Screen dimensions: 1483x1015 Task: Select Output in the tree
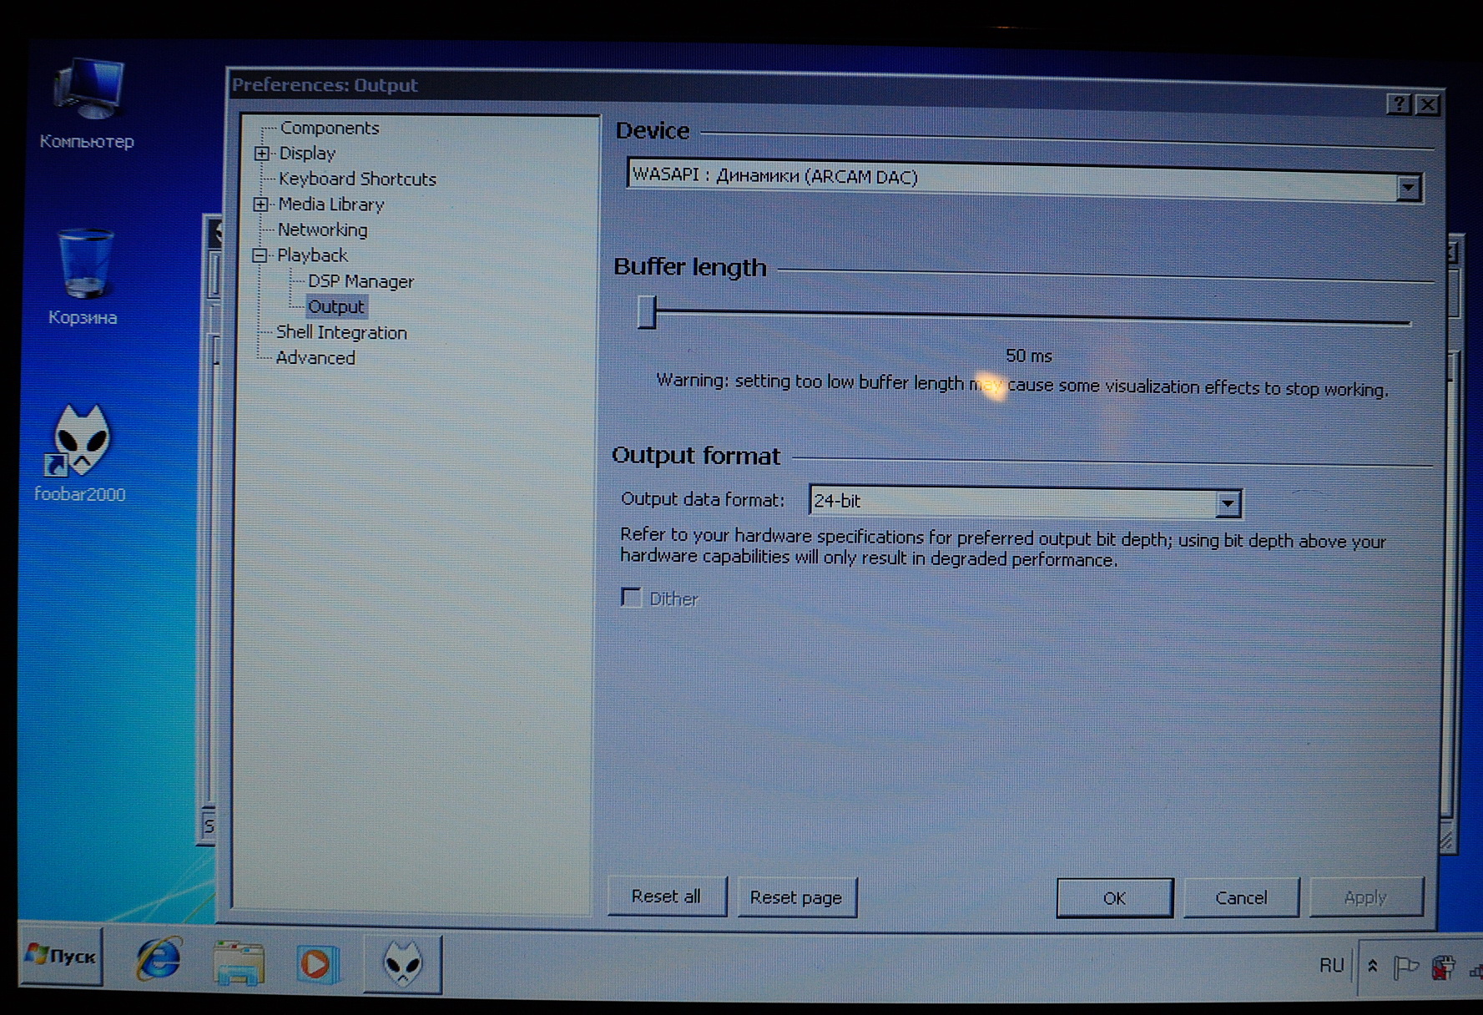tap(335, 307)
